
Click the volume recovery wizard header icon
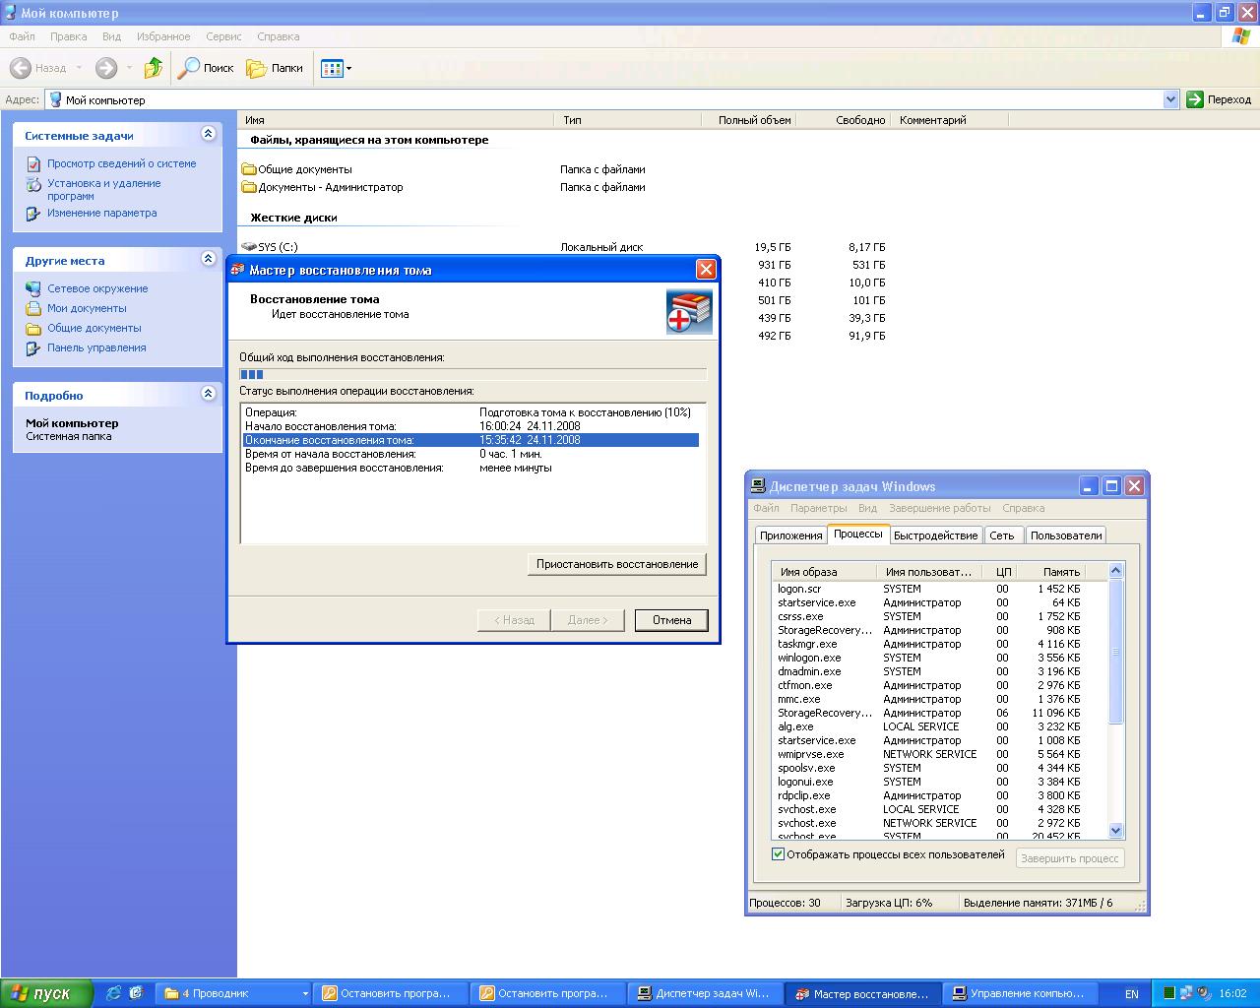(x=689, y=312)
